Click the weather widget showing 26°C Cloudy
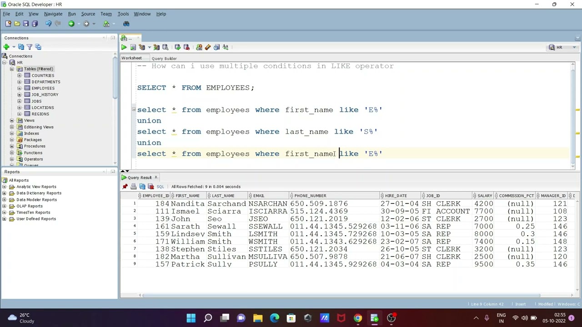582x327 pixels. tap(20, 318)
